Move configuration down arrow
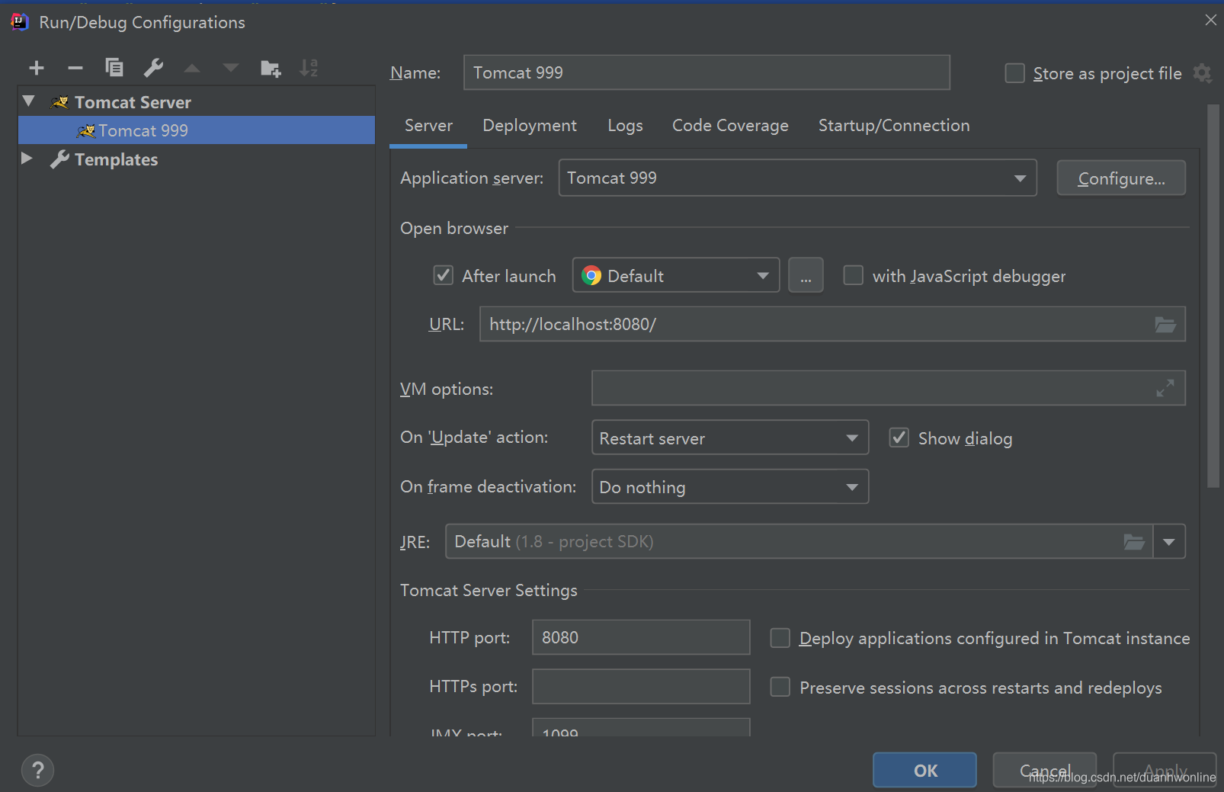The image size is (1224, 792). click(231, 68)
